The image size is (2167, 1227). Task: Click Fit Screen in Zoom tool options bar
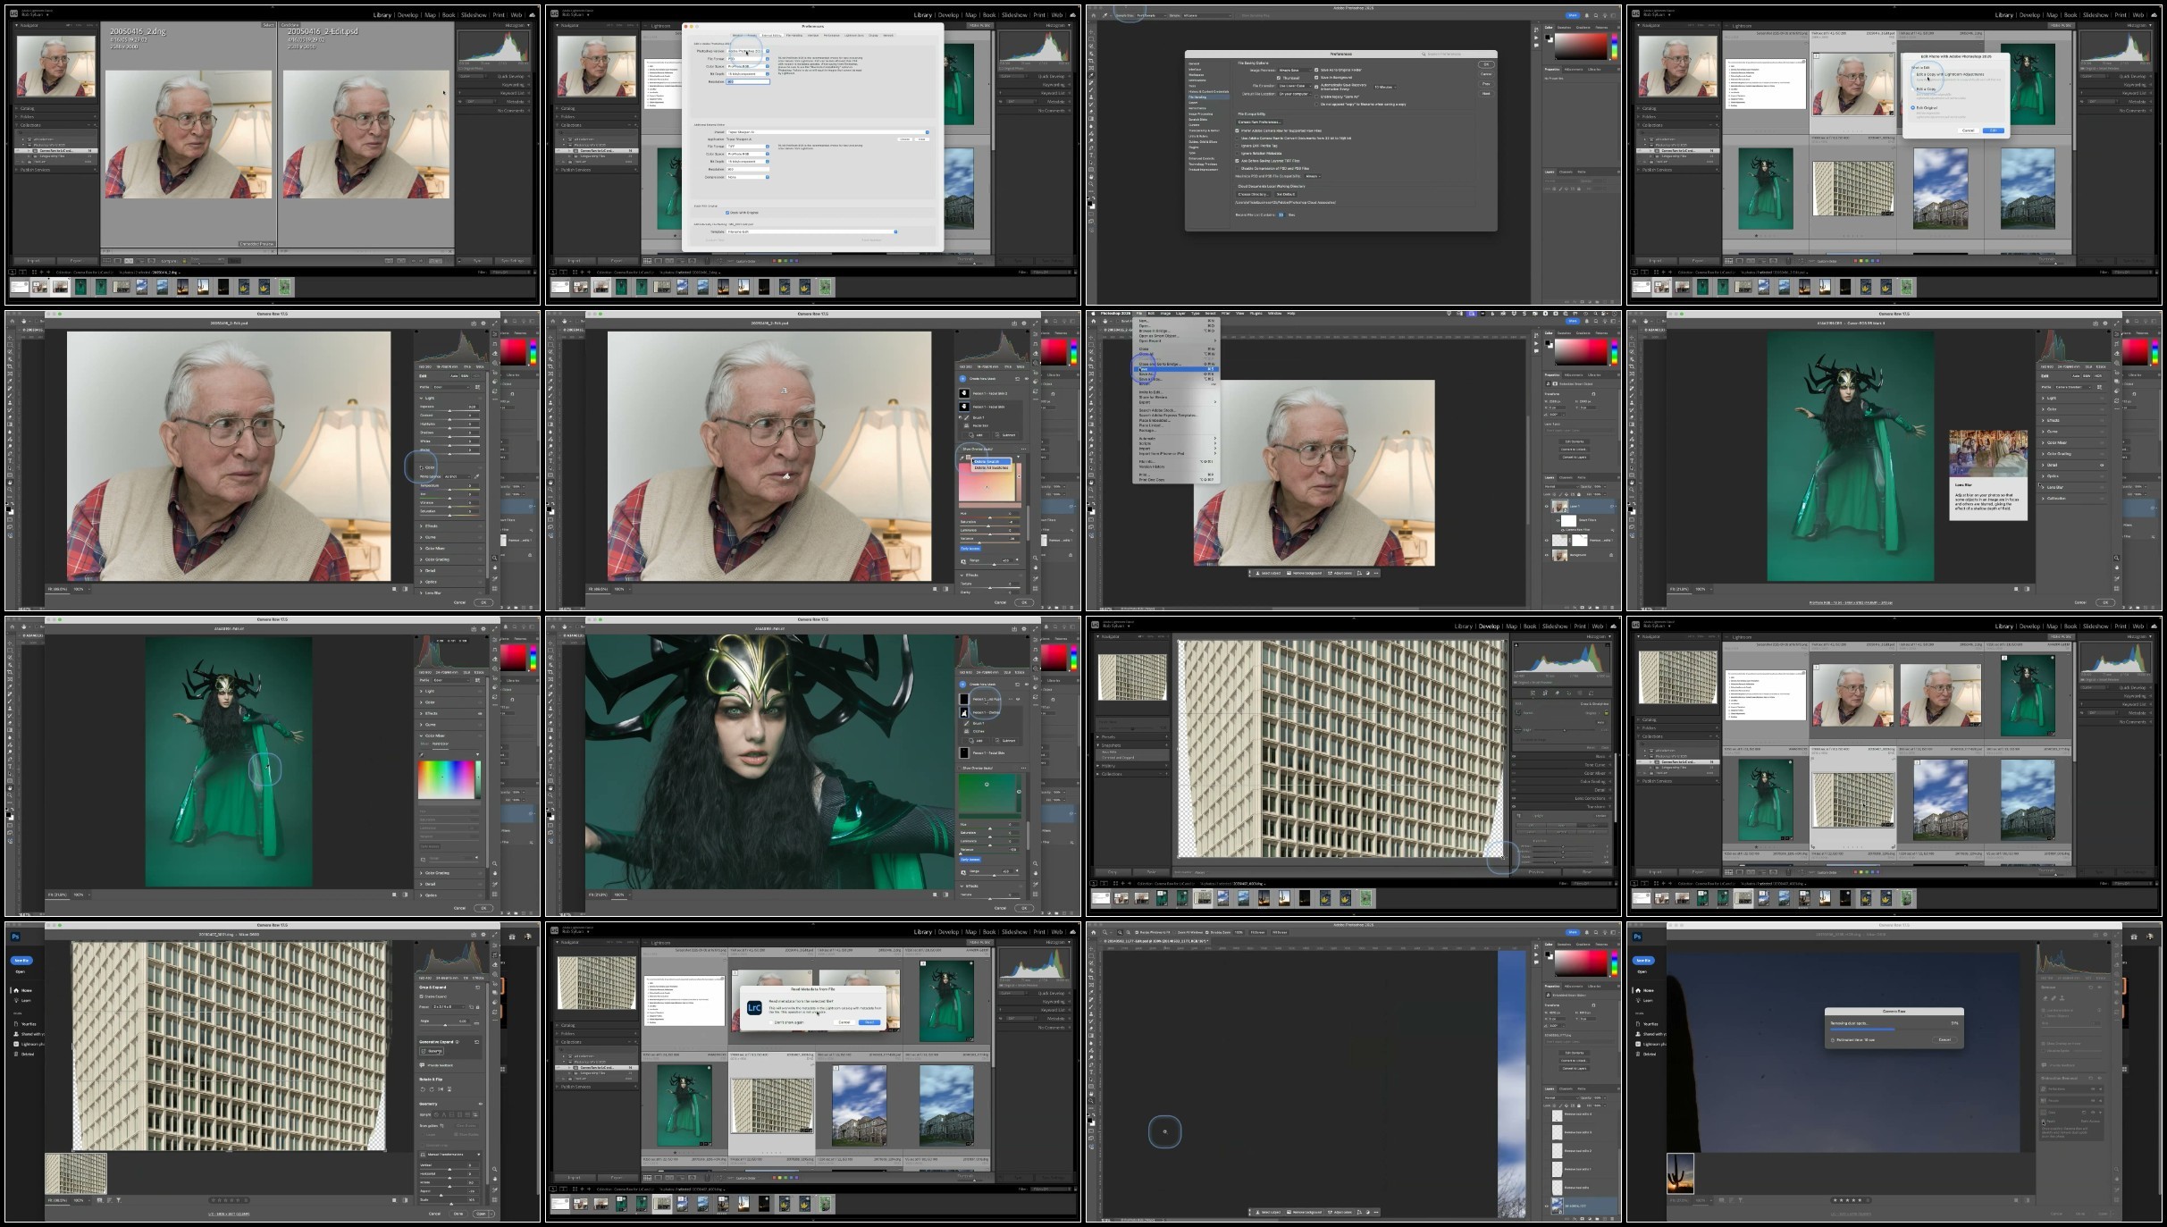pos(1257,932)
